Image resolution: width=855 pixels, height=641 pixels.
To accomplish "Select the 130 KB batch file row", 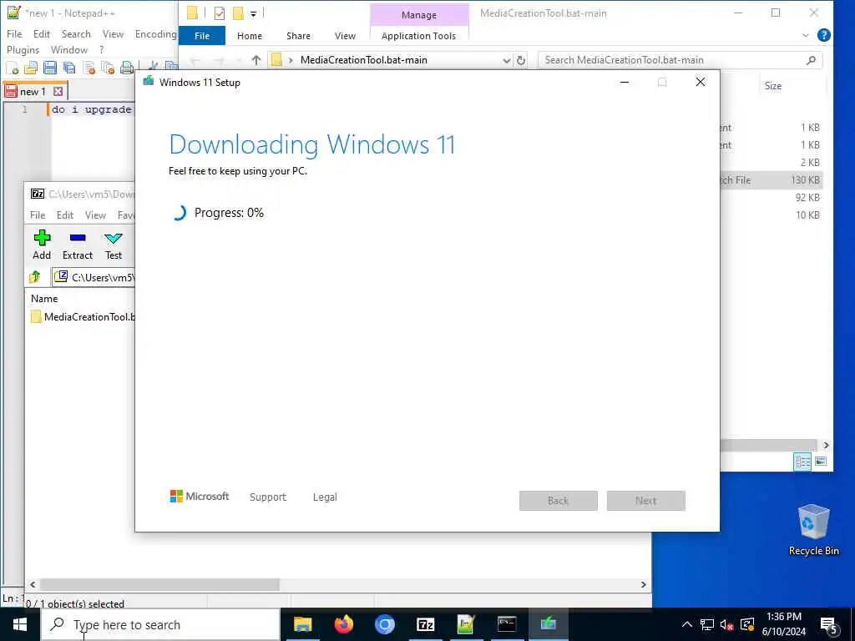I will tap(771, 180).
